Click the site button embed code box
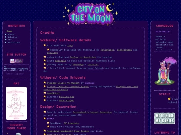This screenshot has width=181, height=135. (16, 68)
